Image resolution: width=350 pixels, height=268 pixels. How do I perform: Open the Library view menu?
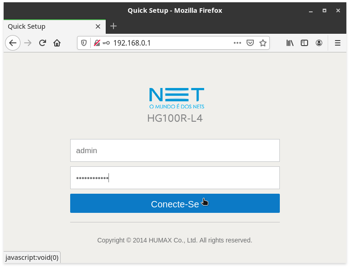pyautogui.click(x=290, y=43)
